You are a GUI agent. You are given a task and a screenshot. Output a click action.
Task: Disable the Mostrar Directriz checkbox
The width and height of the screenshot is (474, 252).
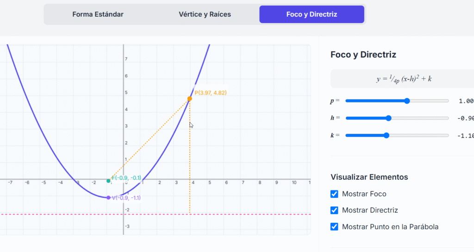pos(334,210)
